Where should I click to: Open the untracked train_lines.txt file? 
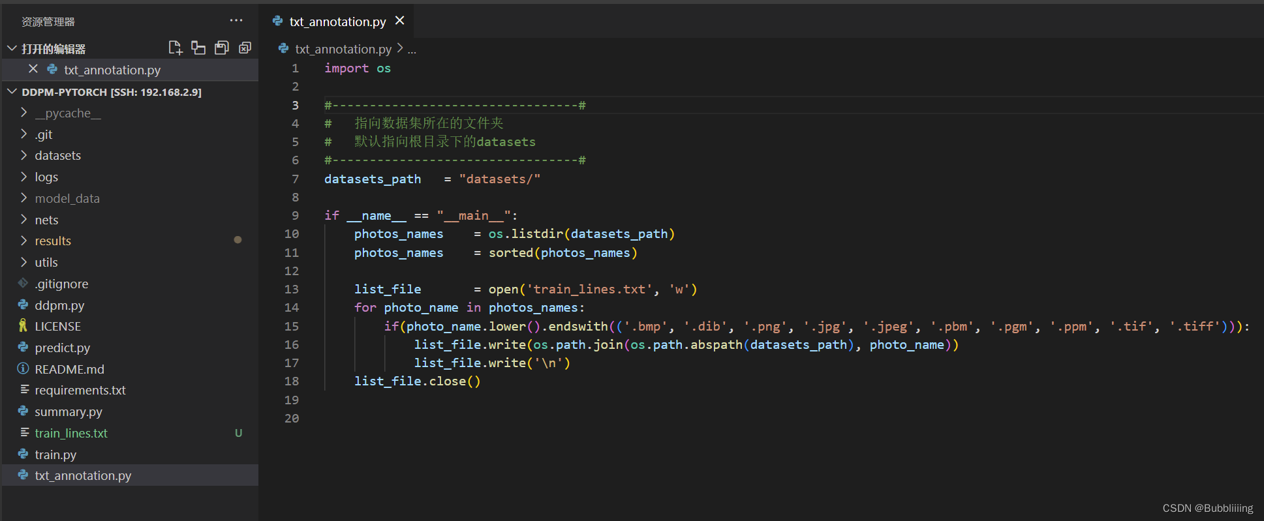pos(131,433)
